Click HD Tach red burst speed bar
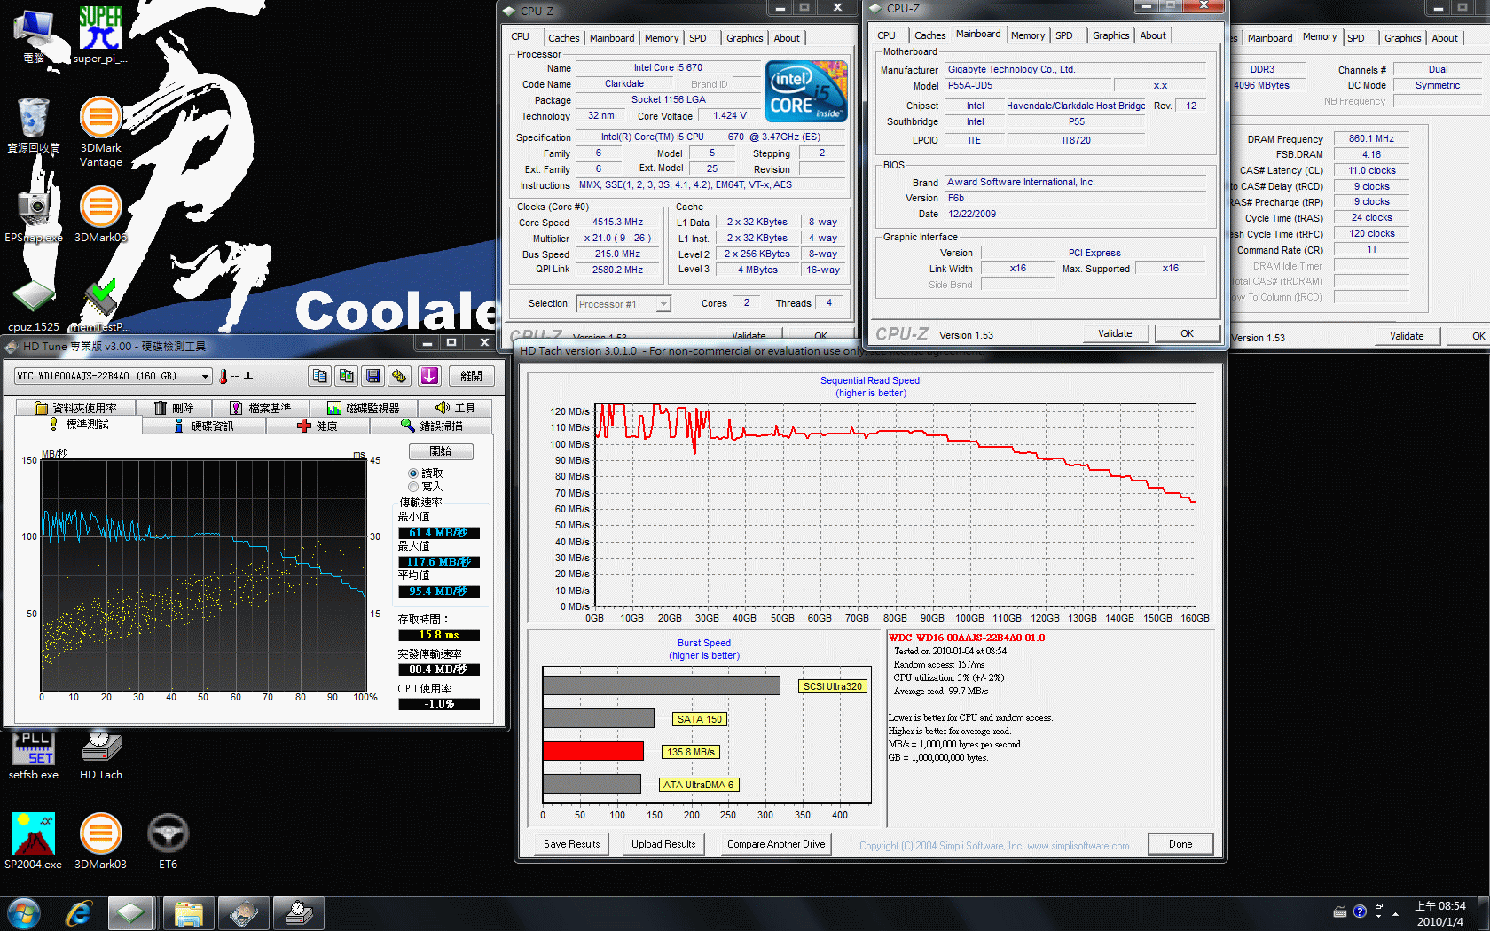 coord(593,751)
